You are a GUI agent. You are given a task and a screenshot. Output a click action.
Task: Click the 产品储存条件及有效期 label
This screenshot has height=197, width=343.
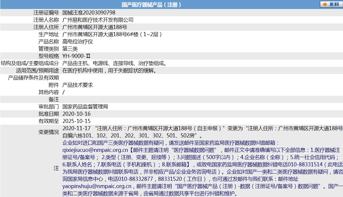tap(34, 78)
